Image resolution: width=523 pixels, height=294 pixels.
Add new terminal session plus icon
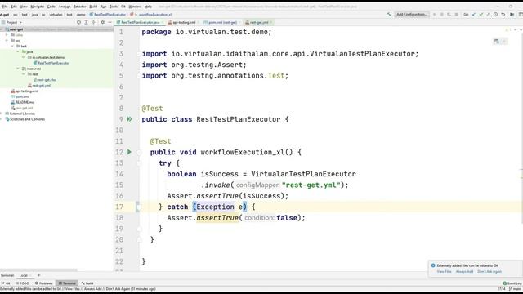click(x=38, y=275)
